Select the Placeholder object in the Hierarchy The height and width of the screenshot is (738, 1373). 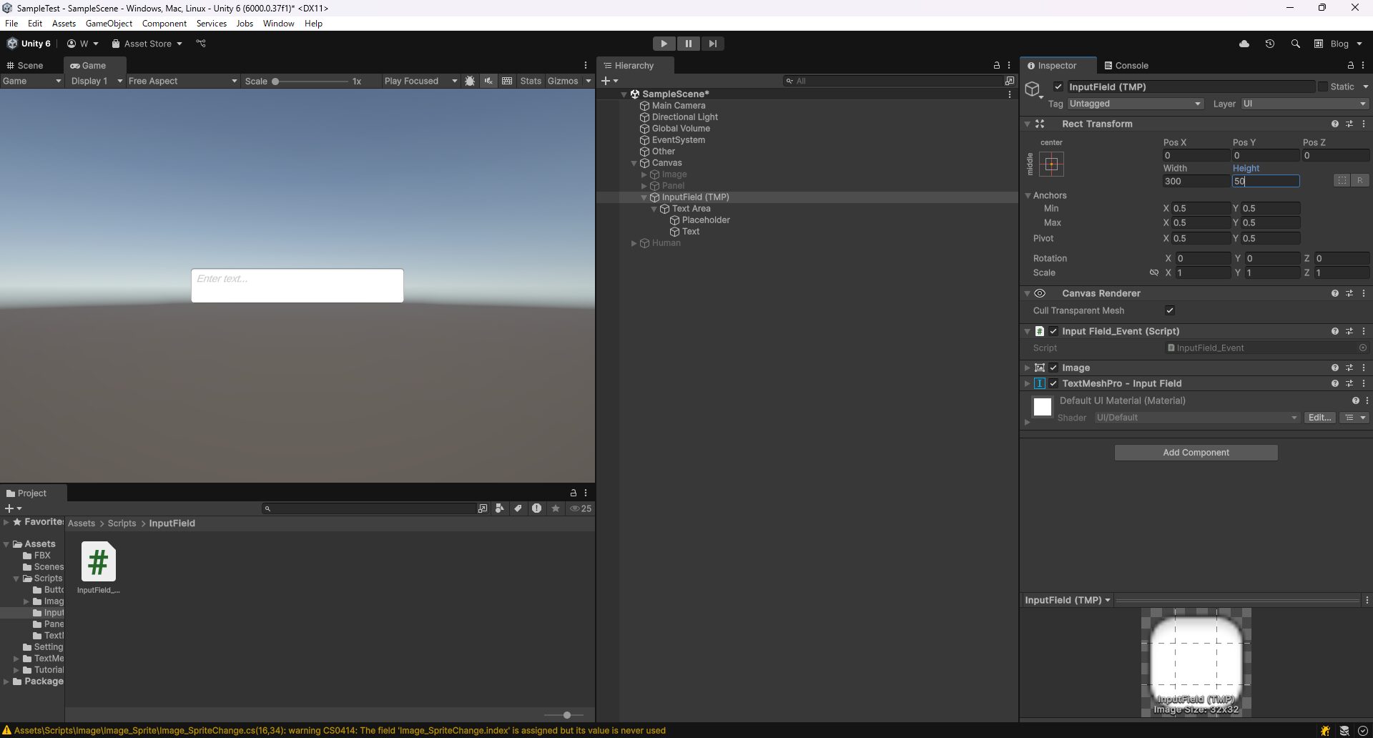(x=707, y=220)
